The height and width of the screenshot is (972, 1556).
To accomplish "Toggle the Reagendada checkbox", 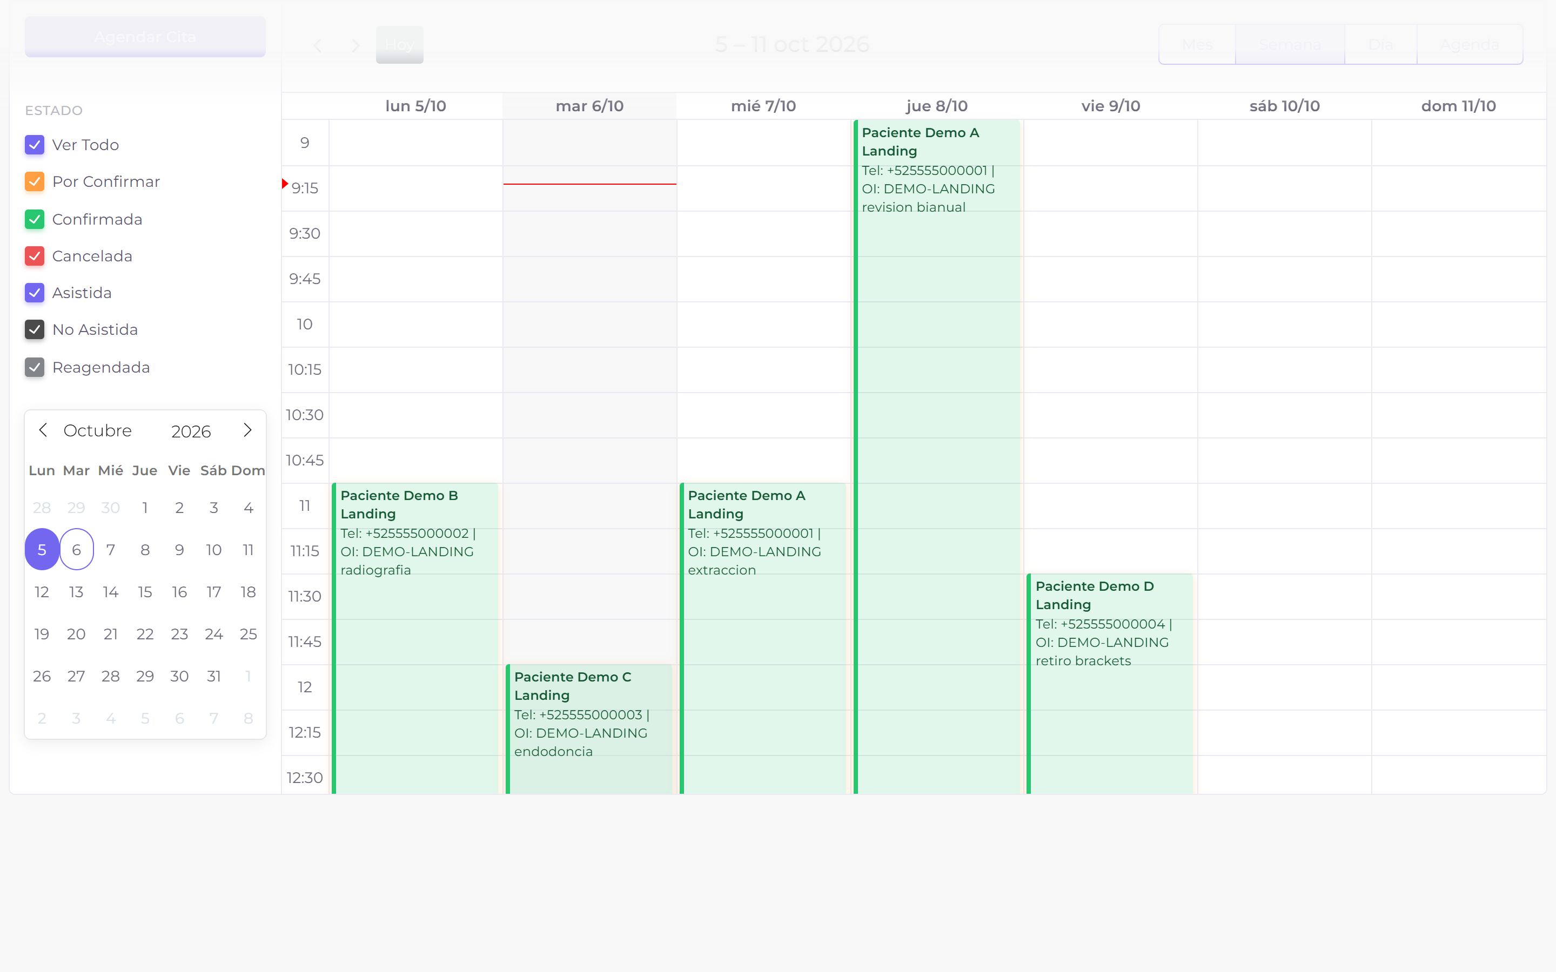I will [35, 367].
